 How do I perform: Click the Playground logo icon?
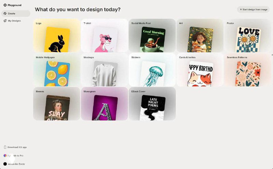(x=5, y=5)
